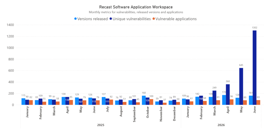Click the data label '645'
Viewport: 264px width, 129px height.
241,65
